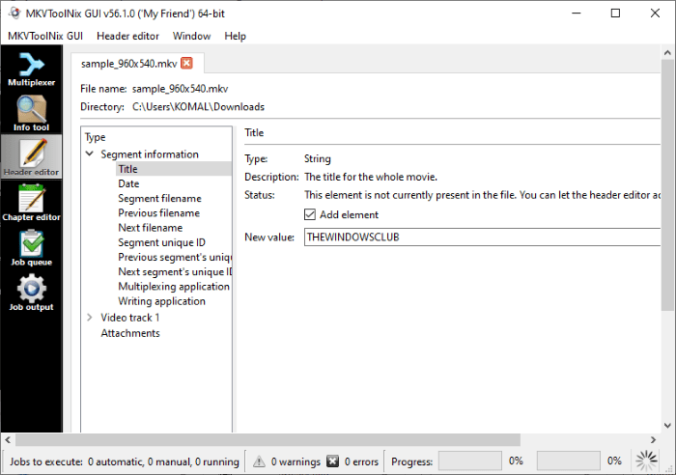Screen dimensions: 676x475
Task: Open the Multiplexer tool
Action: [x=32, y=69]
